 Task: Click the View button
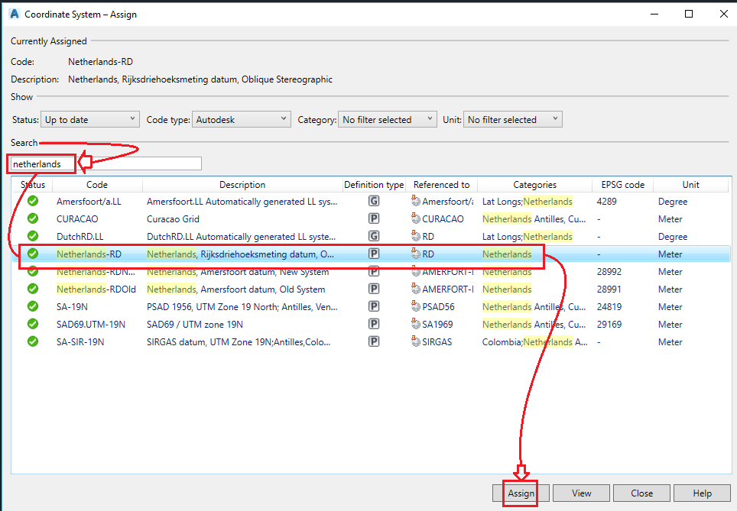(581, 493)
